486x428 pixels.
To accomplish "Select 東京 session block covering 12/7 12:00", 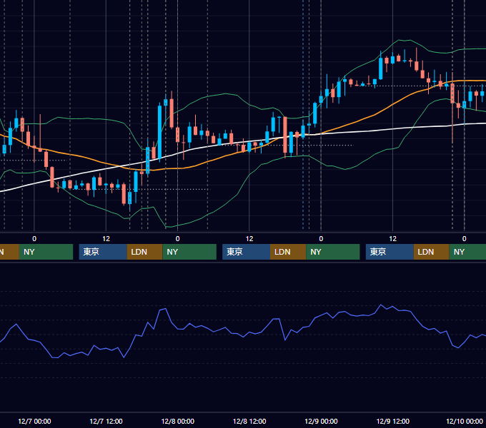I will pos(103,252).
